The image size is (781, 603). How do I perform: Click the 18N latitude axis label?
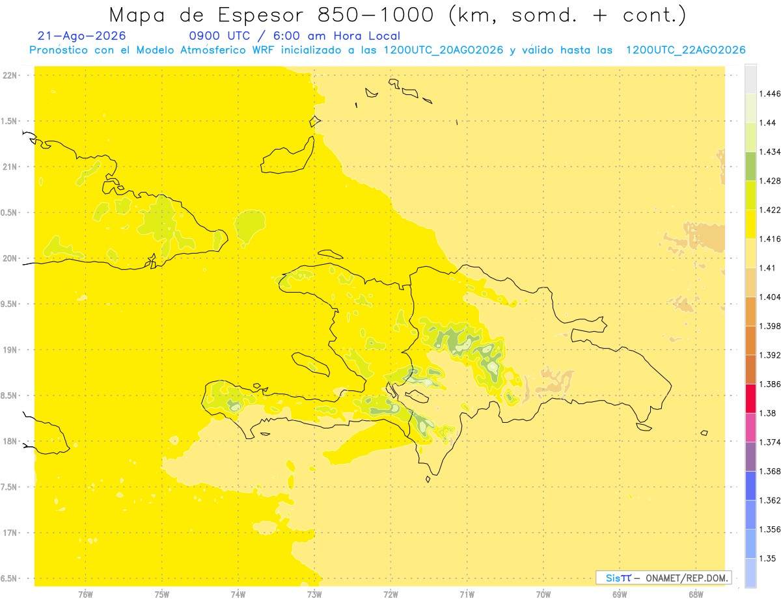(x=10, y=441)
